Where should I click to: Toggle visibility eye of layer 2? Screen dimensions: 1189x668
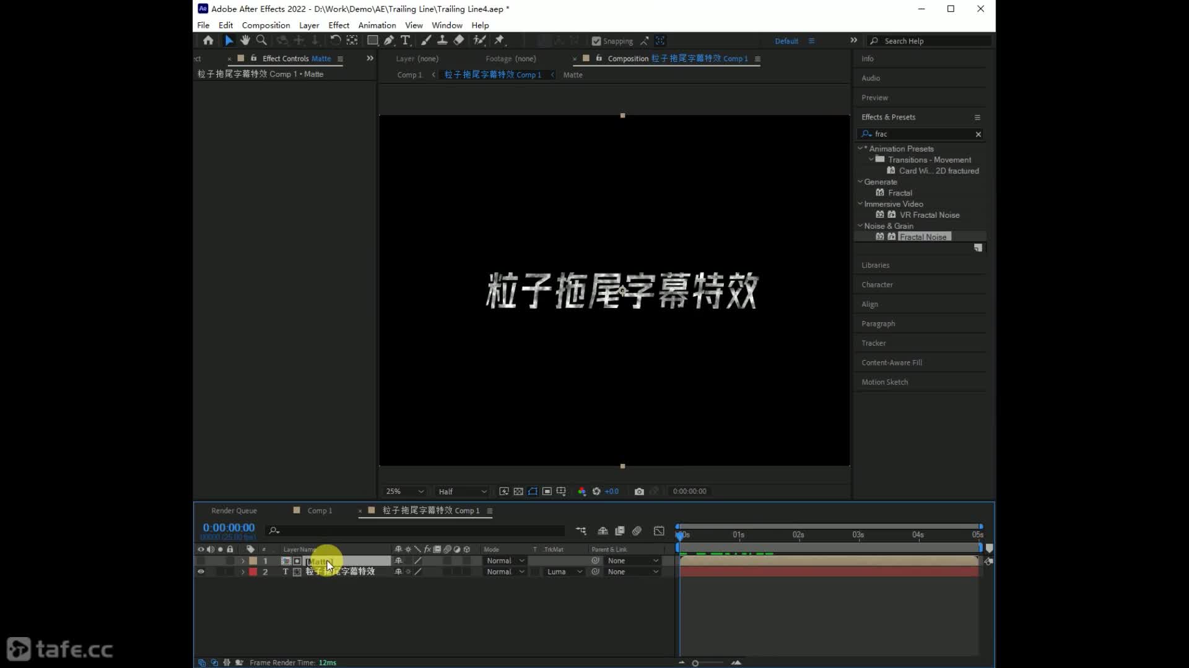201,572
